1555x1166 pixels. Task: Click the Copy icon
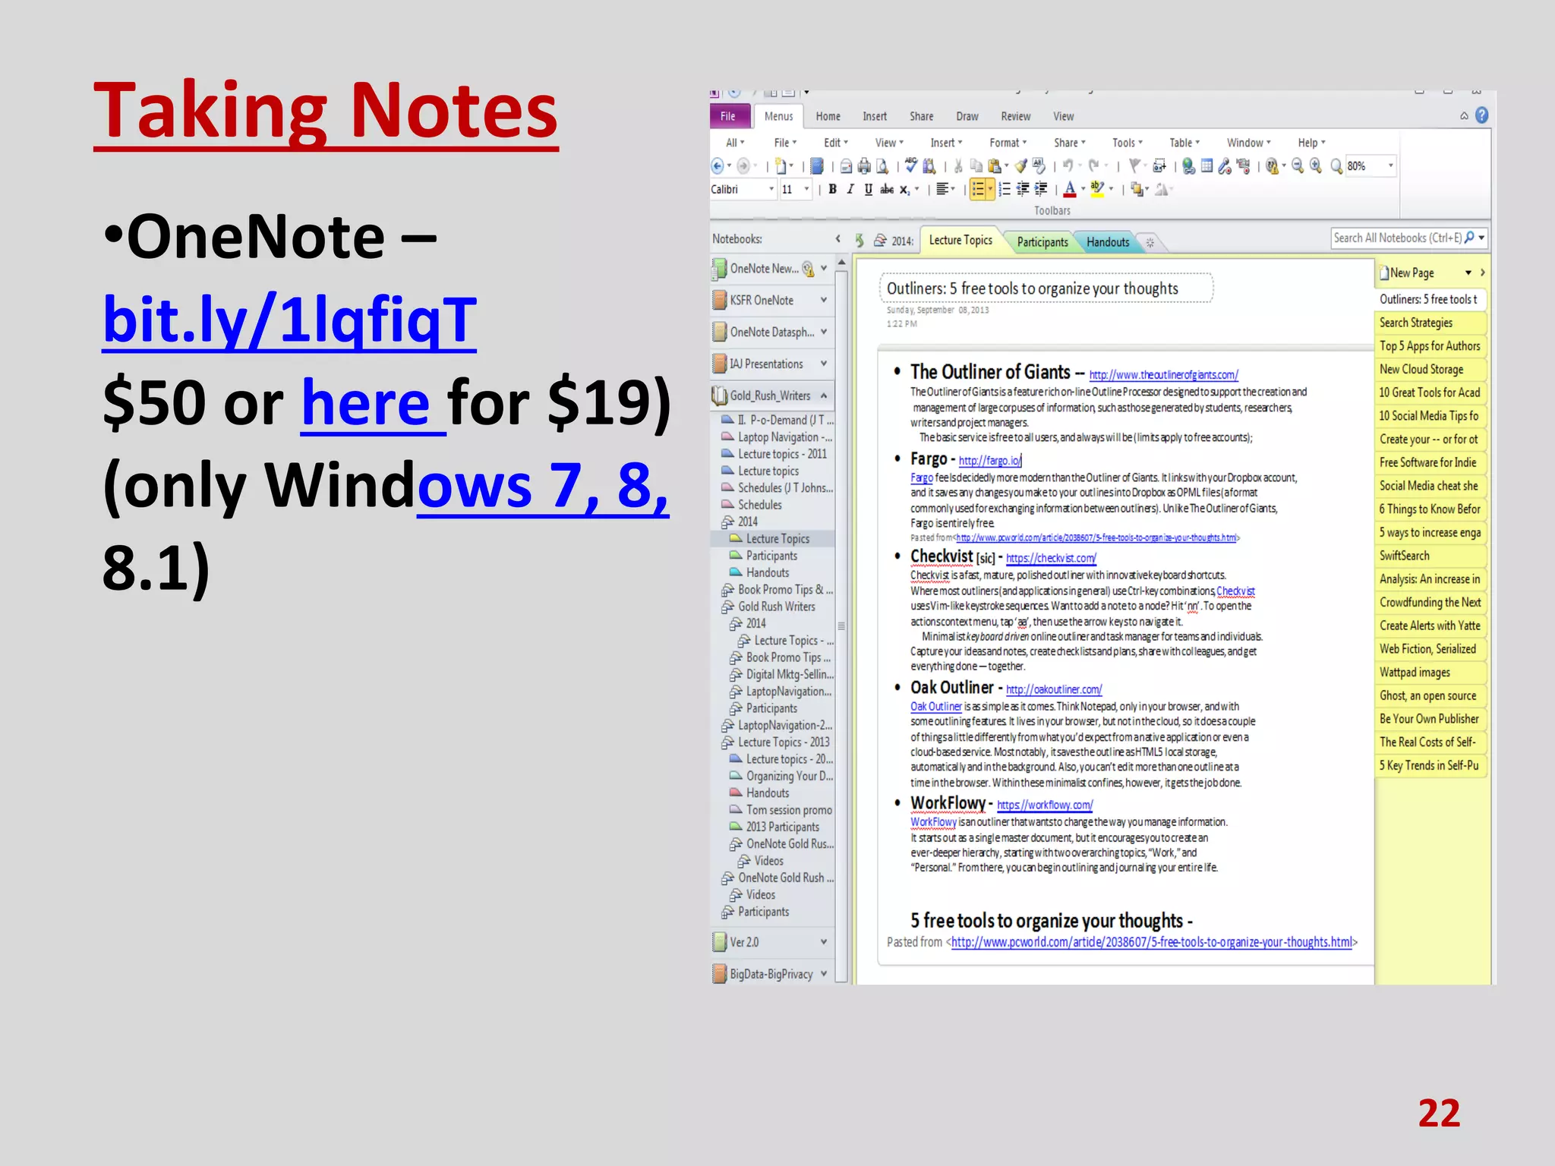(976, 165)
